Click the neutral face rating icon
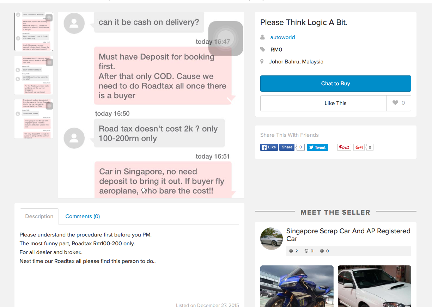This screenshot has height=307, width=432. coord(306,251)
